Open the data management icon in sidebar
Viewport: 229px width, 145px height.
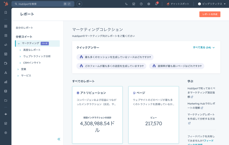tap(6, 91)
